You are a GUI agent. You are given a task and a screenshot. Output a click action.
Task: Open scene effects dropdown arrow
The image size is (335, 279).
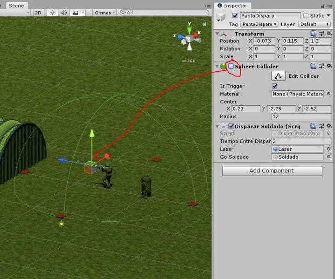[83, 13]
